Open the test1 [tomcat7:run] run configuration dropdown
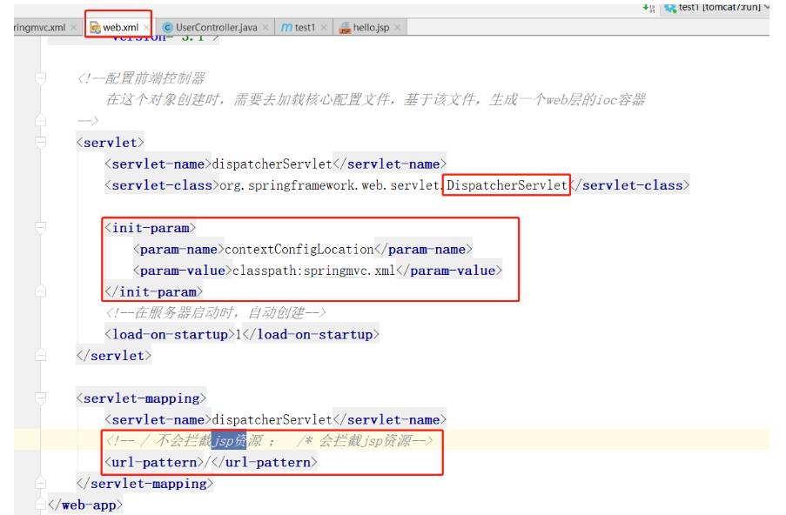 pos(715,7)
